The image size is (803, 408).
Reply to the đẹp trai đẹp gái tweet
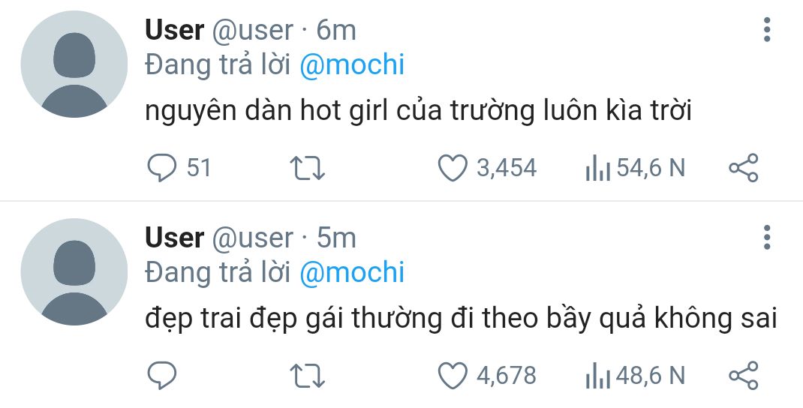click(161, 374)
